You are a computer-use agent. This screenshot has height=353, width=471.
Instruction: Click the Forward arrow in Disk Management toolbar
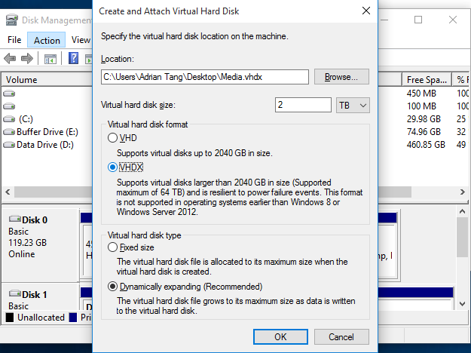pos(27,58)
